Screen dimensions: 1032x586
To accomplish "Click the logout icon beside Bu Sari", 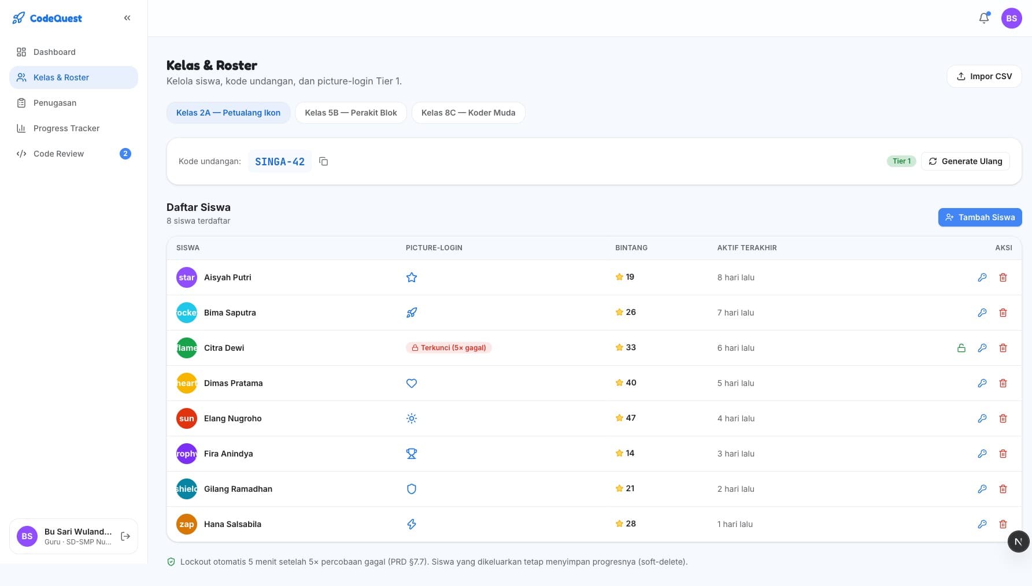I will (125, 536).
